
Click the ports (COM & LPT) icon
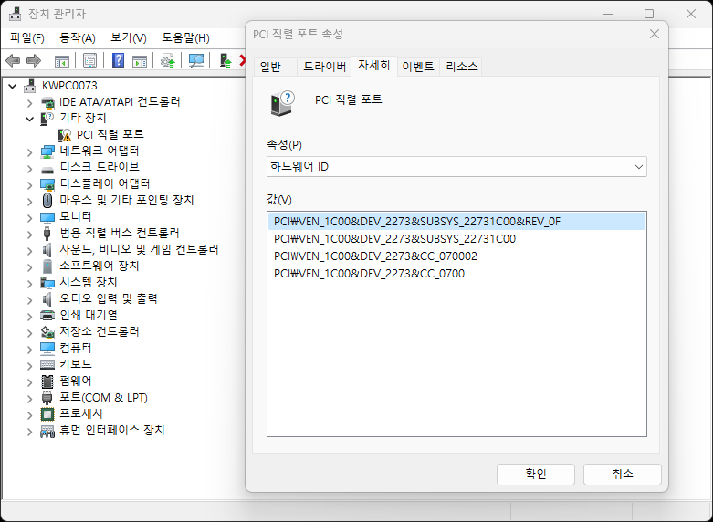point(47,398)
